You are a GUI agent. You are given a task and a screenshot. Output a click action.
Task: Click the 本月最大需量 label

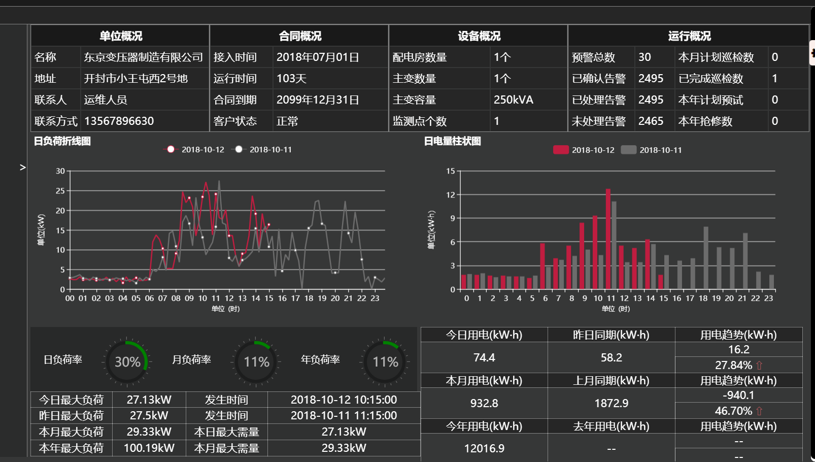point(226,448)
